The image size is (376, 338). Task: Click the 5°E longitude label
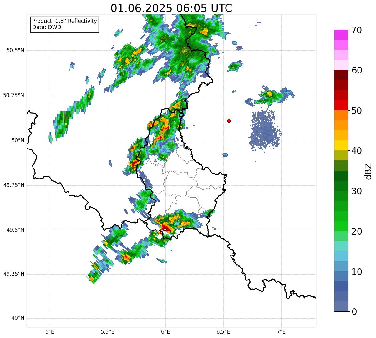(50, 331)
